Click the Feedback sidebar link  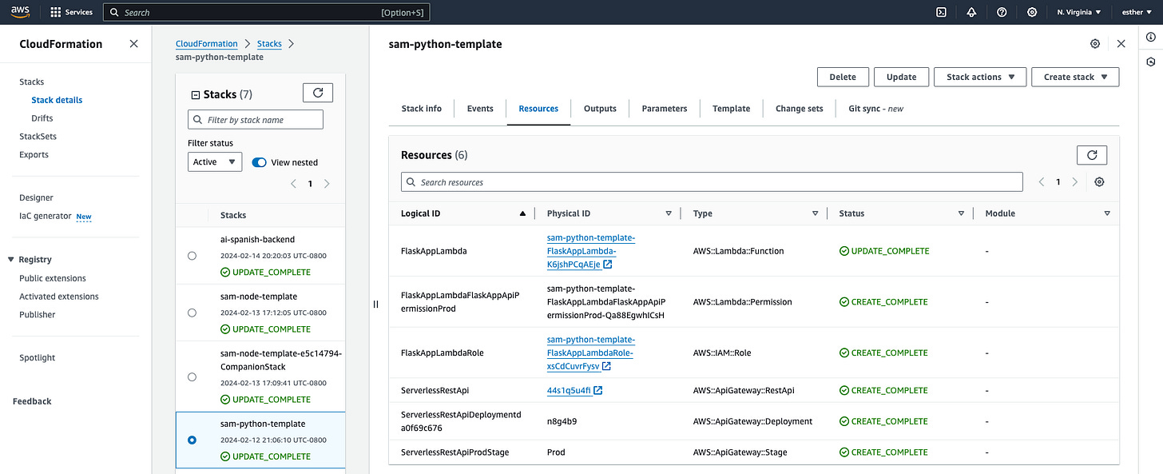click(x=32, y=401)
